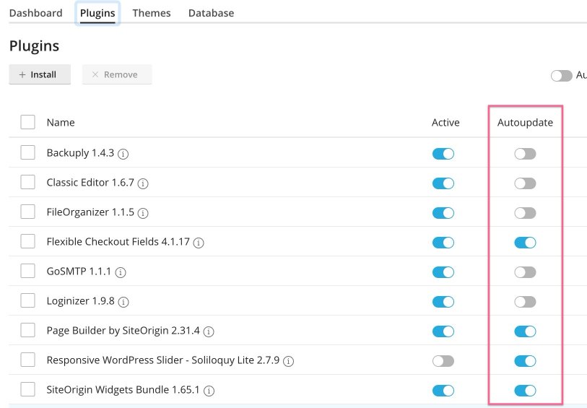
Task: Disable Autoupdate for Page Builder by SiteOrigin
Action: click(525, 331)
